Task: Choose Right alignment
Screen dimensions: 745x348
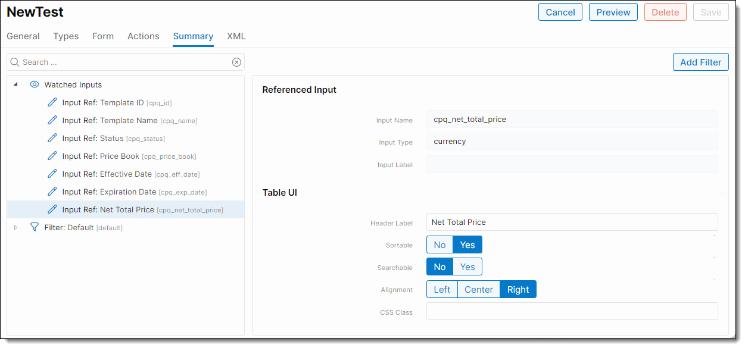Action: (x=518, y=289)
